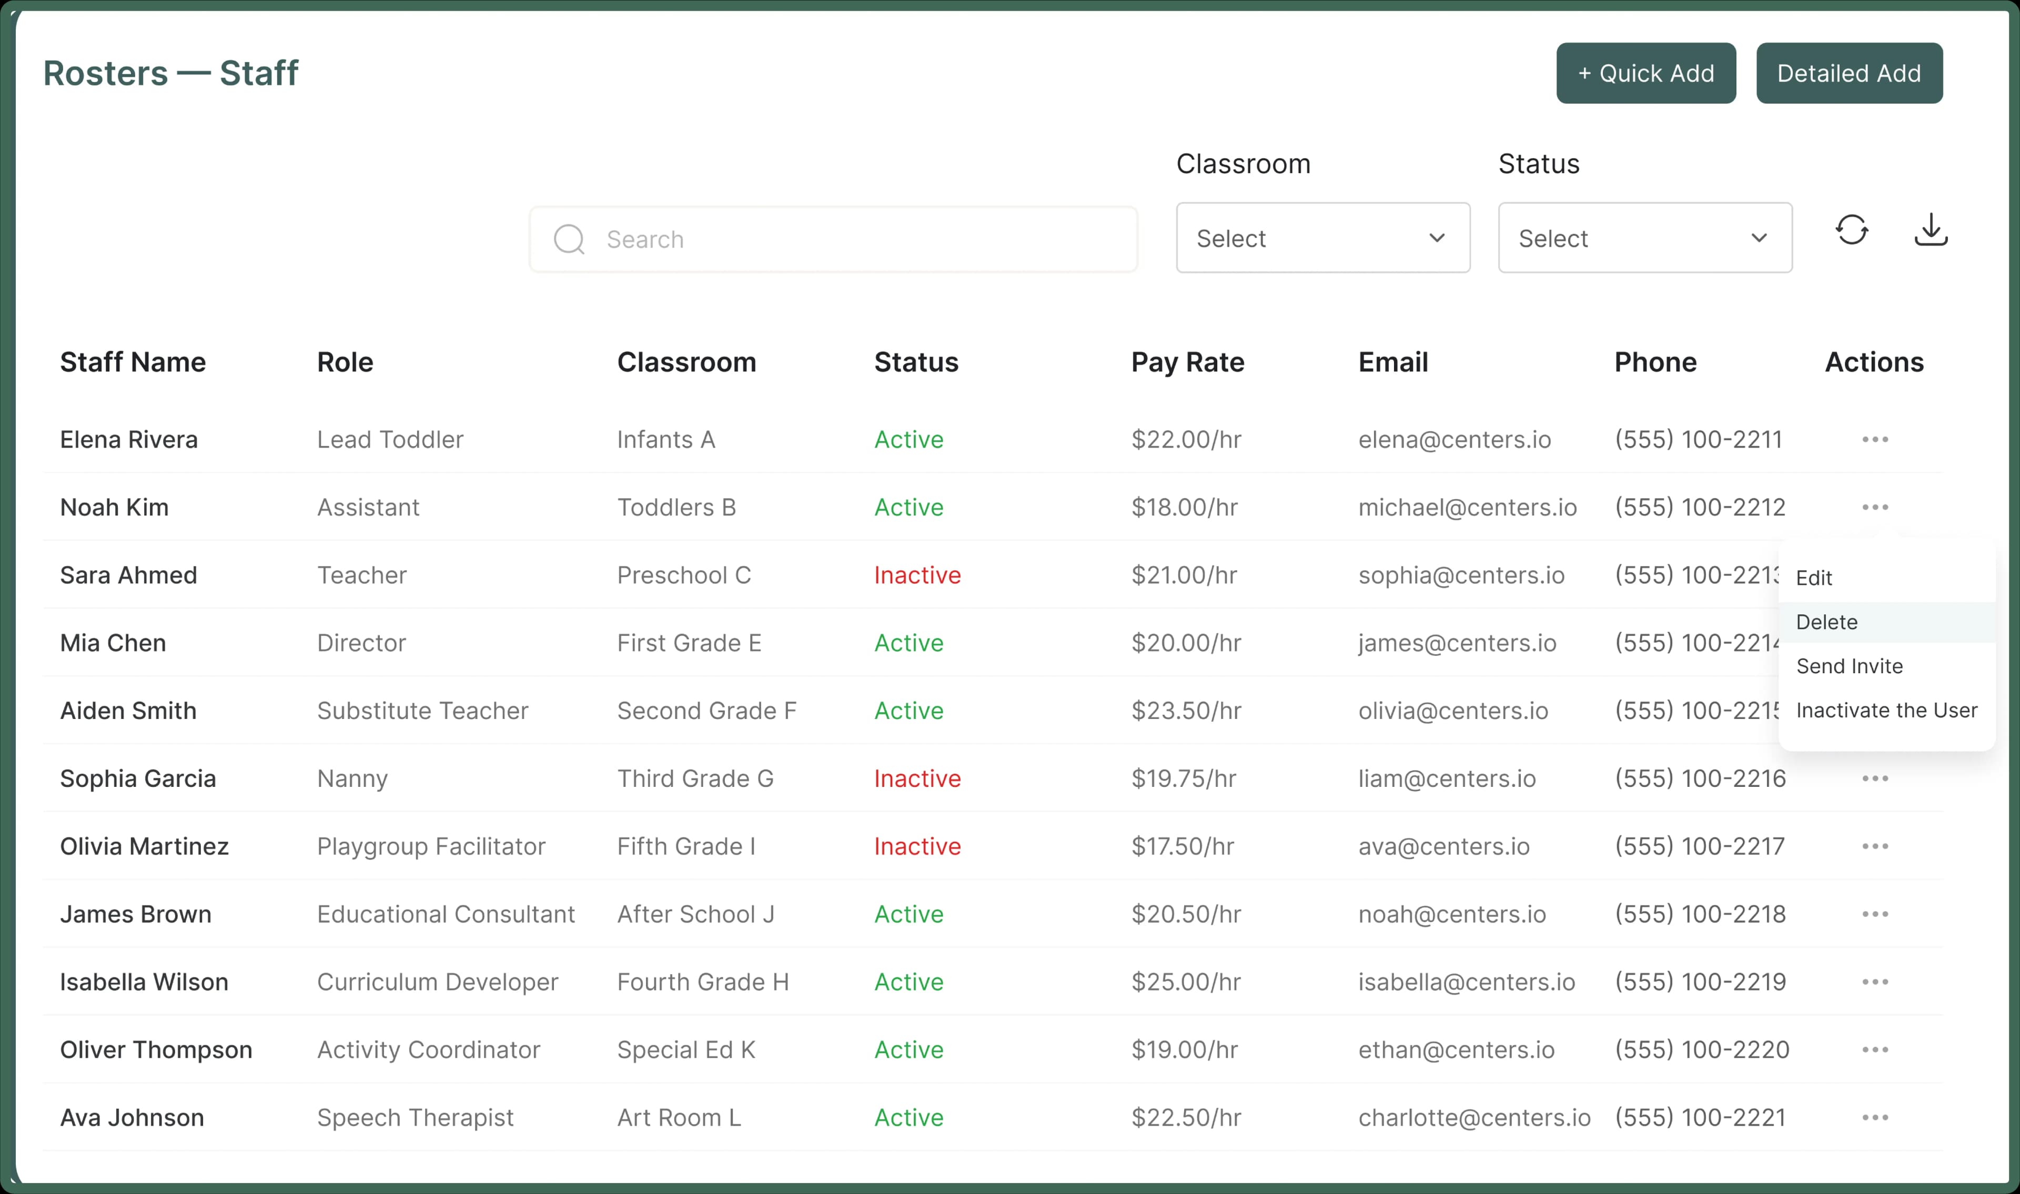Open the actions menu for Ava Johnson
The width and height of the screenshot is (2020, 1194).
[x=1875, y=1118]
